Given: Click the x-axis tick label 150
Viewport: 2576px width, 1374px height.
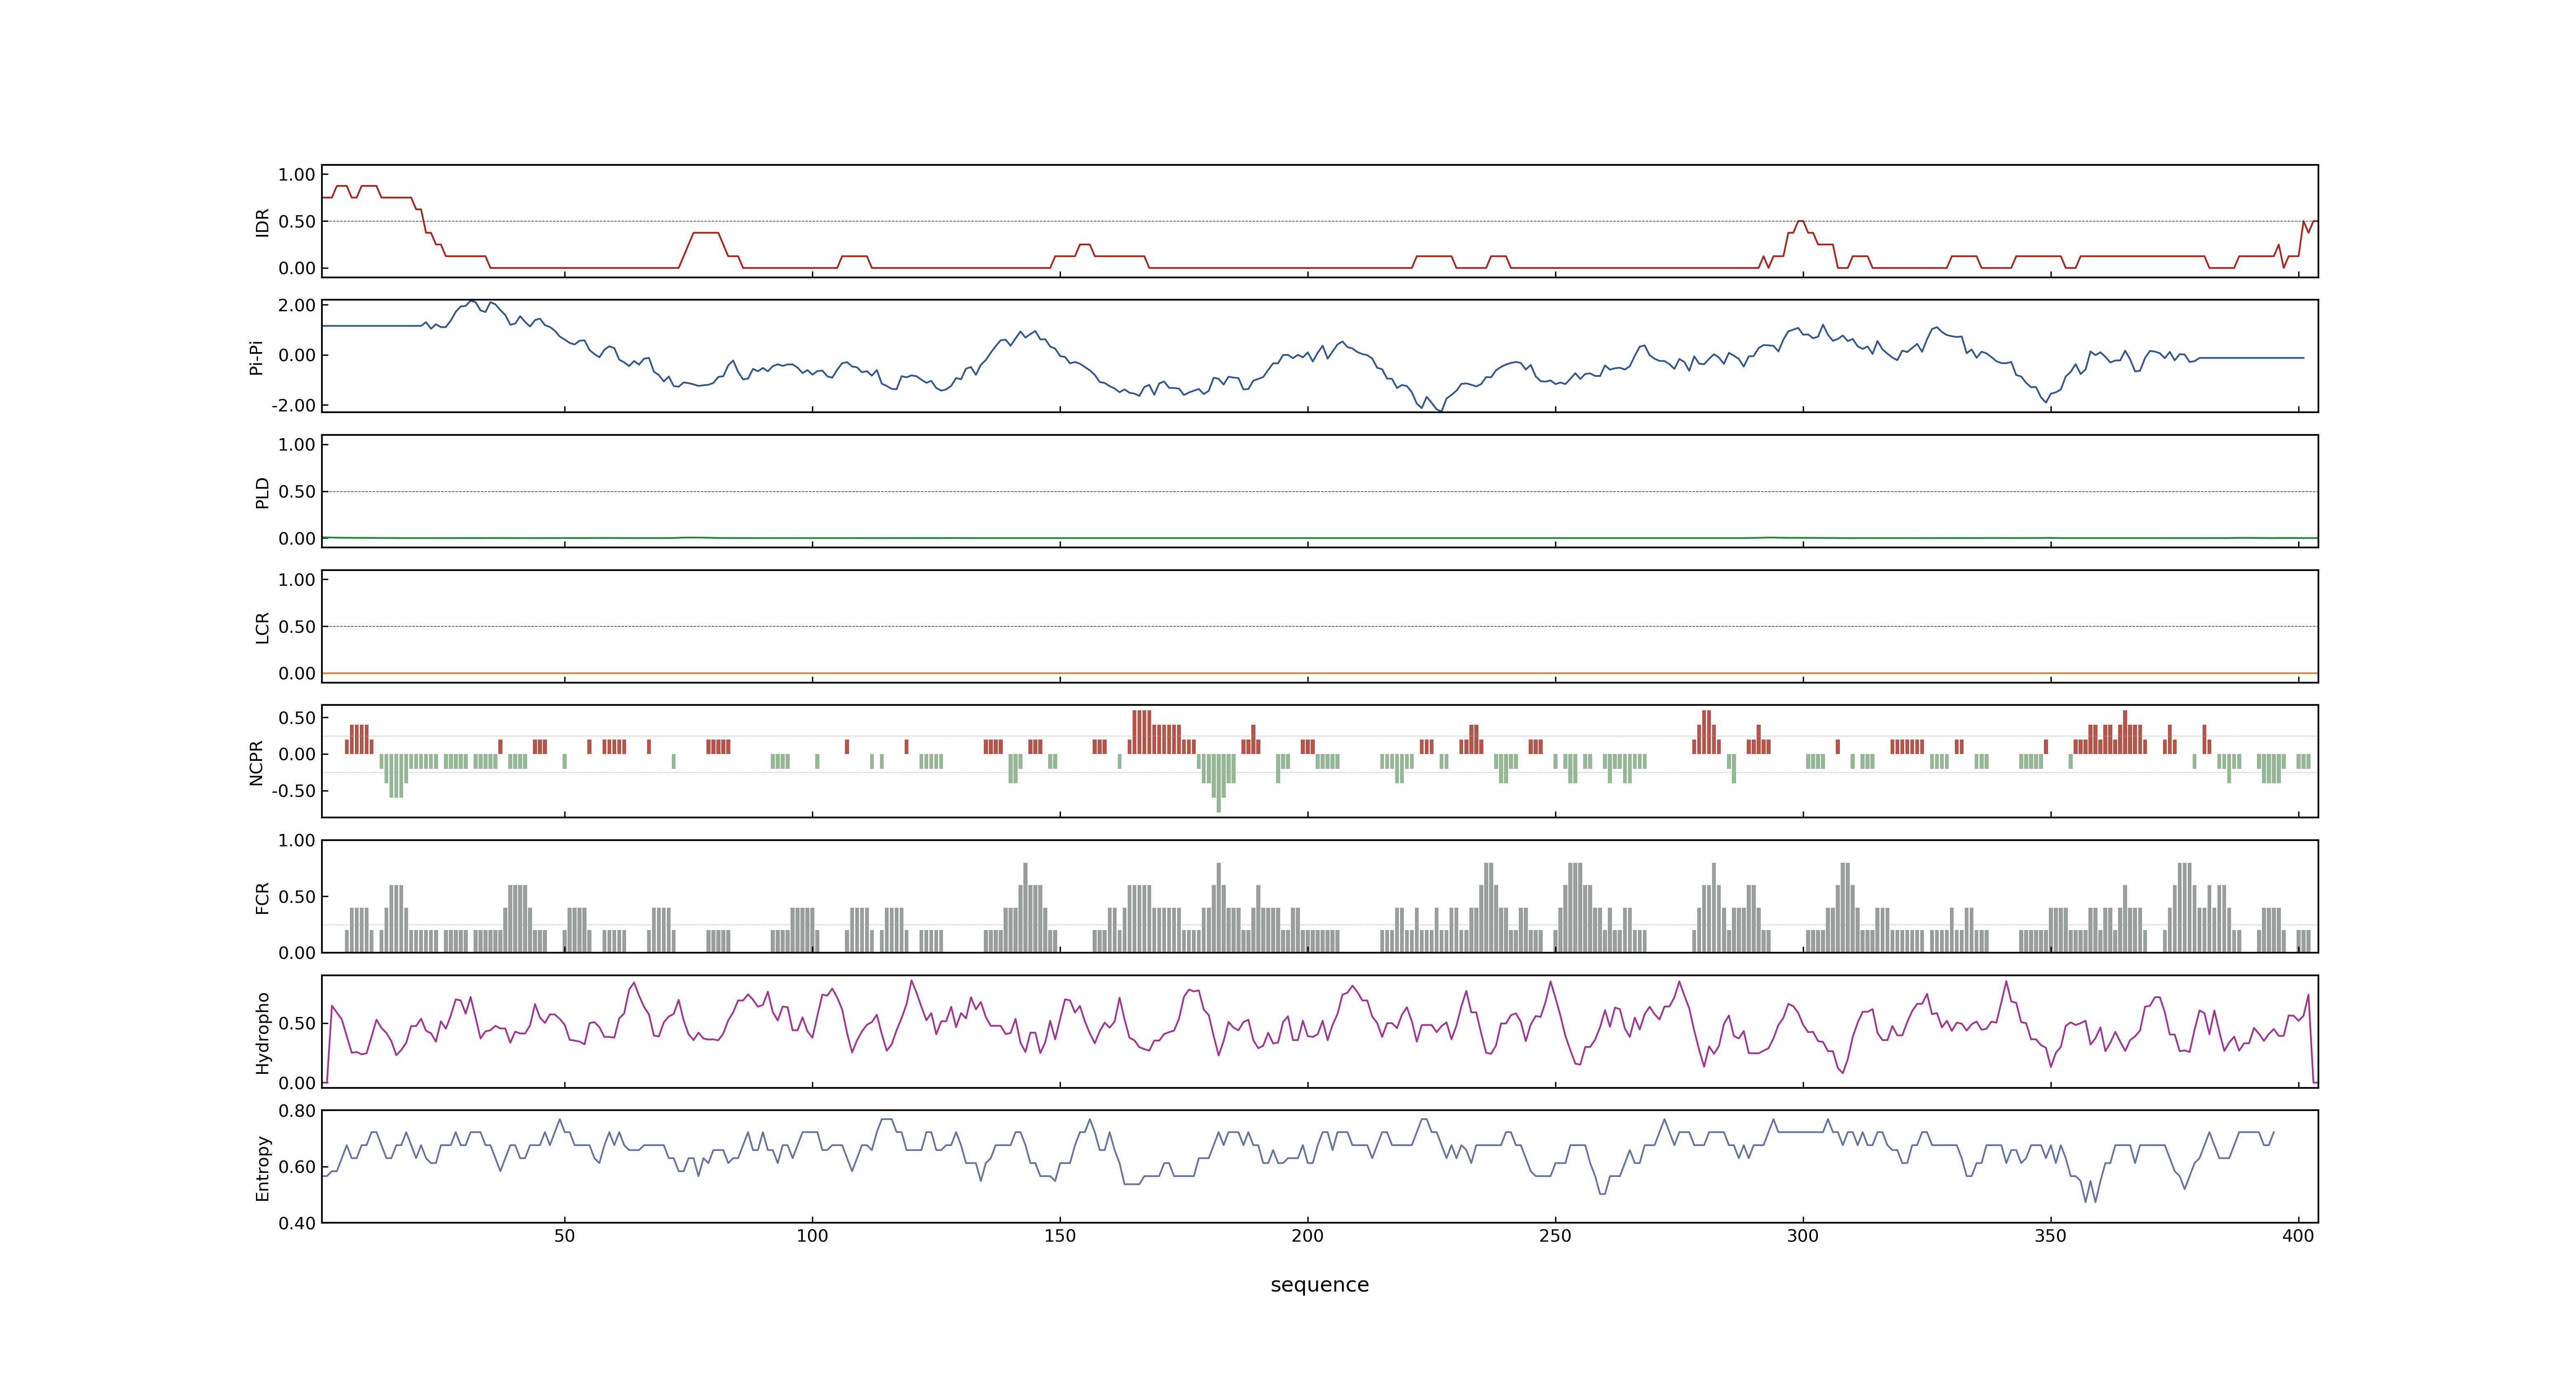Looking at the screenshot, I should (x=1060, y=1236).
